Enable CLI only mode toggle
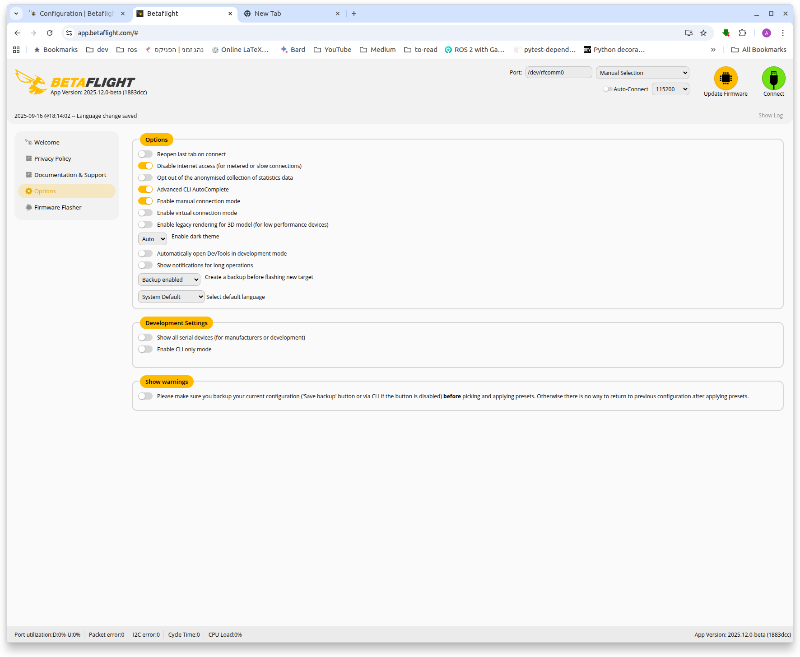Viewport: 800px width, 657px height. (145, 349)
